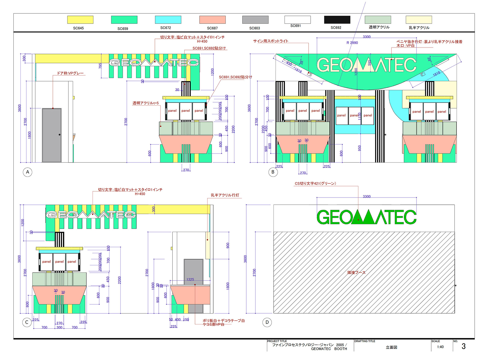Choose the cream 乳半アクリル swatch
Image resolution: width=490 pixels, height=355 pixels.
coord(419,20)
